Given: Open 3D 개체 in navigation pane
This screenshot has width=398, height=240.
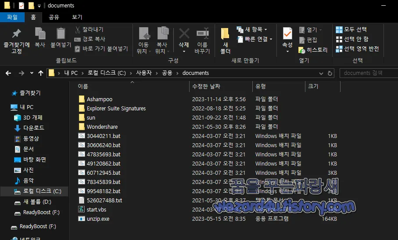Looking at the screenshot, I should coord(28,118).
